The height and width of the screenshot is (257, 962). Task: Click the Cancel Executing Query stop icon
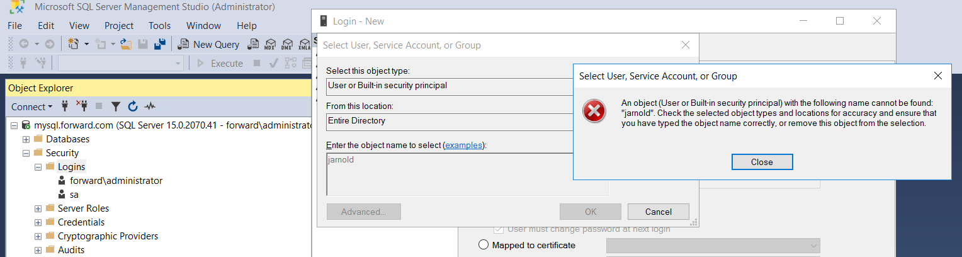[x=257, y=63]
